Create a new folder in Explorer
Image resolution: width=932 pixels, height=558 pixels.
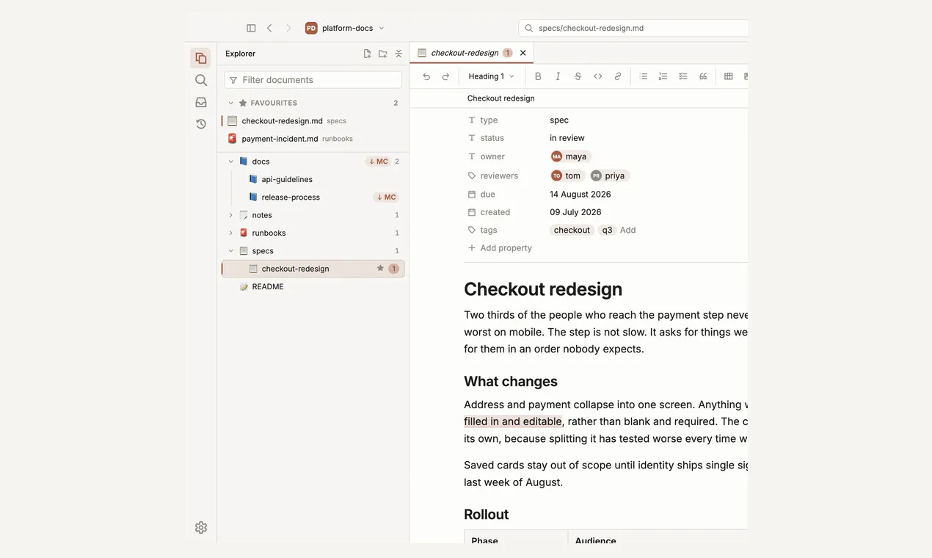coord(382,54)
